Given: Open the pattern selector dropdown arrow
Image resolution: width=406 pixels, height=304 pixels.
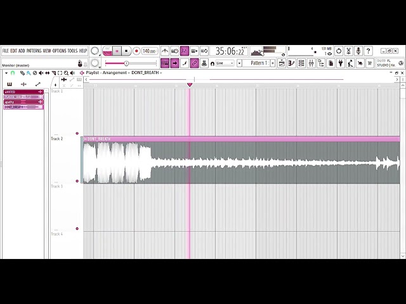Looking at the screenshot, I should tap(239, 63).
